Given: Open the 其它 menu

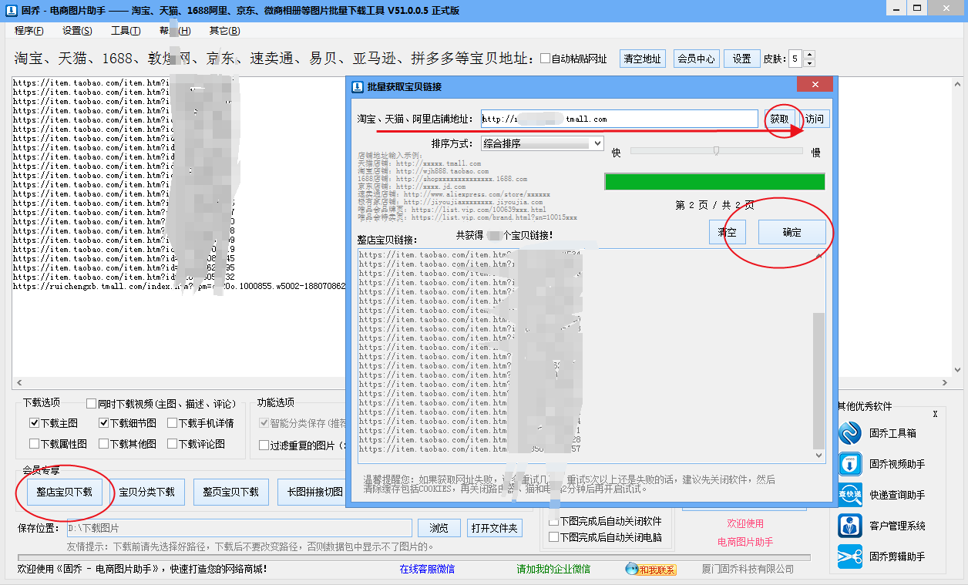Looking at the screenshot, I should 224,31.
